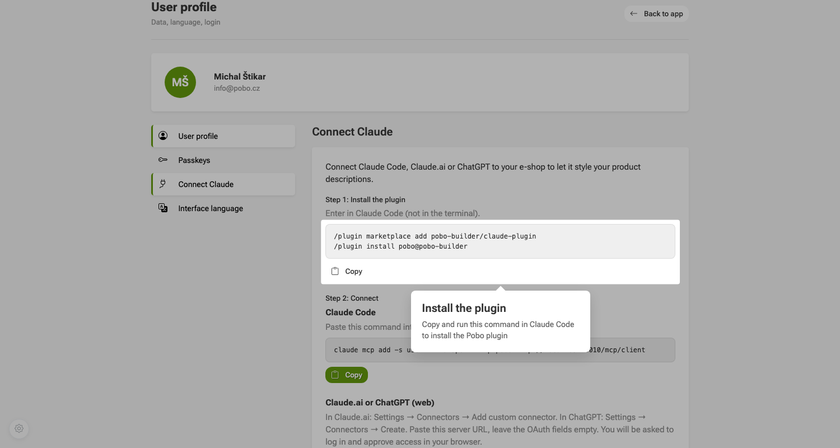Copy the claude mcp add command
The width and height of the screenshot is (840, 448).
pyautogui.click(x=347, y=375)
